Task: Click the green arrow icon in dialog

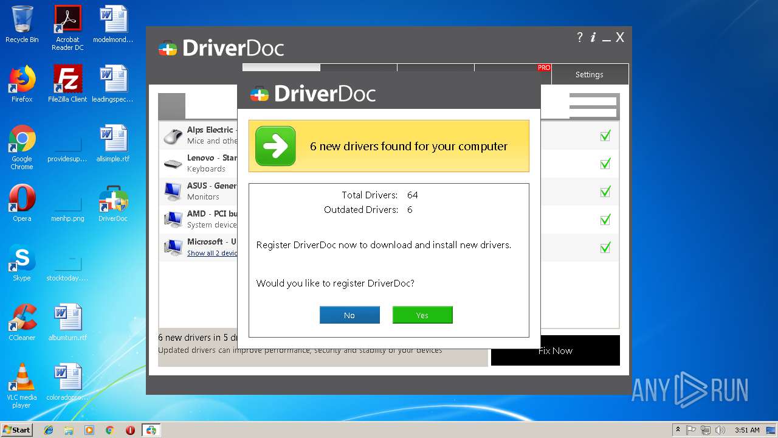Action: (x=275, y=146)
